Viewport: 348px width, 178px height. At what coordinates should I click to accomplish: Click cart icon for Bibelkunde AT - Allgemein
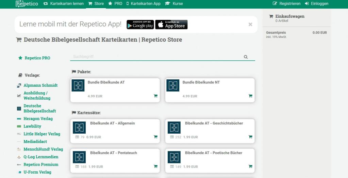155,137
